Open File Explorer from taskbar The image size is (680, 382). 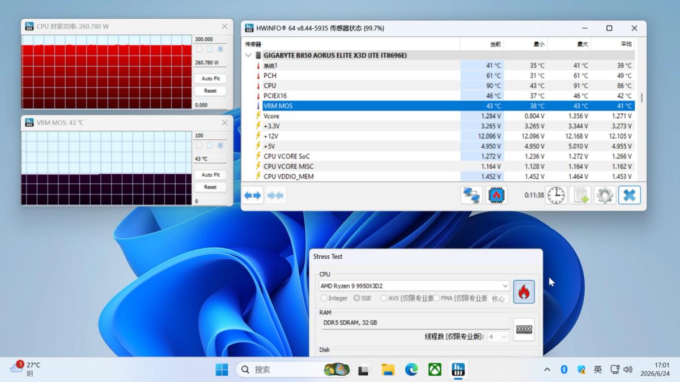click(x=388, y=370)
